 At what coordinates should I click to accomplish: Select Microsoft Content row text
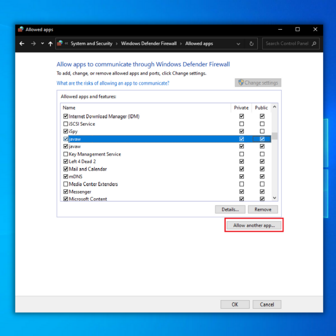coord(88,199)
